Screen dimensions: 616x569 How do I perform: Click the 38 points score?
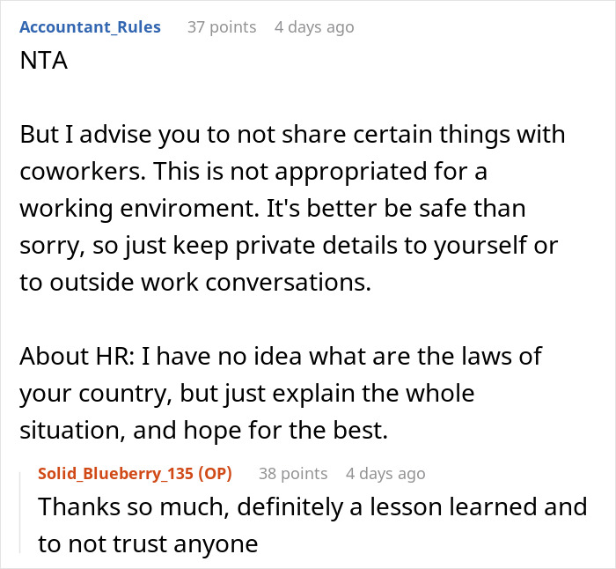(293, 473)
